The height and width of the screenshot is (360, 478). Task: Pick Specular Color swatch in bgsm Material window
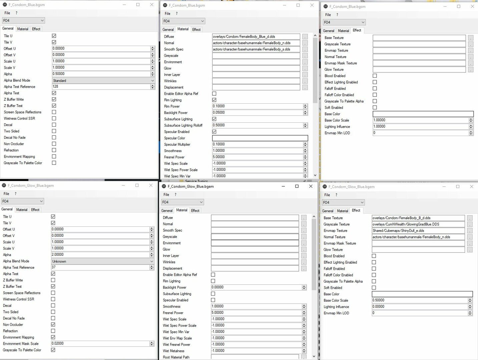tap(260, 138)
